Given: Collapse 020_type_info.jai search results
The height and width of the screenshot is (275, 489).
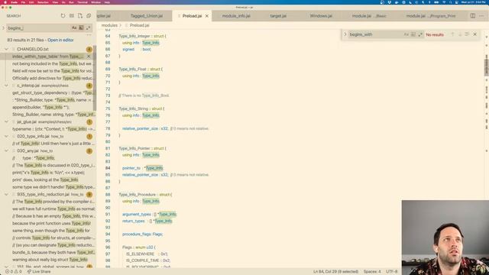Looking at the screenshot, I should 7,136.
